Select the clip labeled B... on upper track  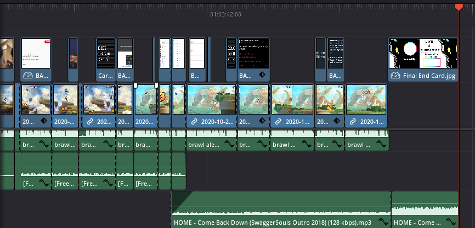tap(197, 60)
